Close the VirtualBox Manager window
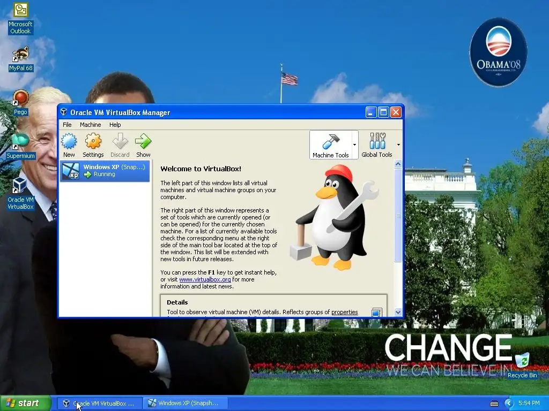 [x=396, y=112]
